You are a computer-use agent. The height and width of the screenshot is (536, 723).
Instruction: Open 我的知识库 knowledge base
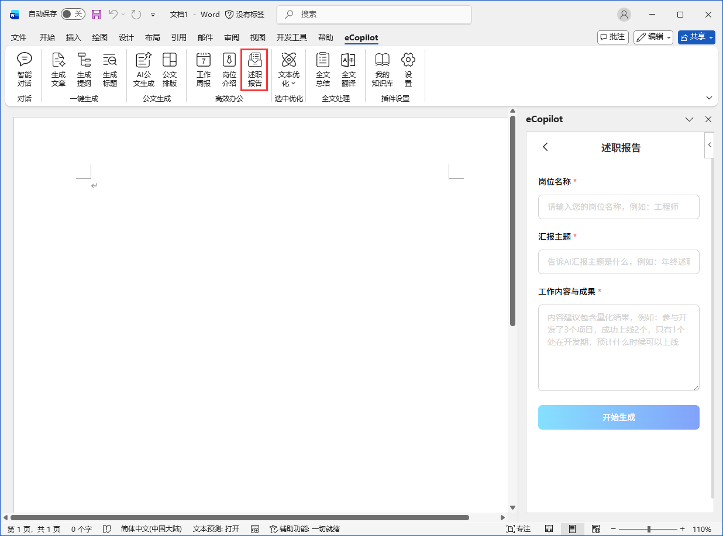point(382,70)
